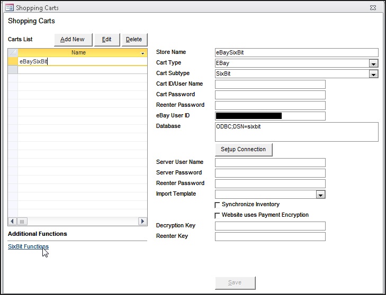Click the Delete cart button
Screen dimensions: 386x295
[134, 40]
